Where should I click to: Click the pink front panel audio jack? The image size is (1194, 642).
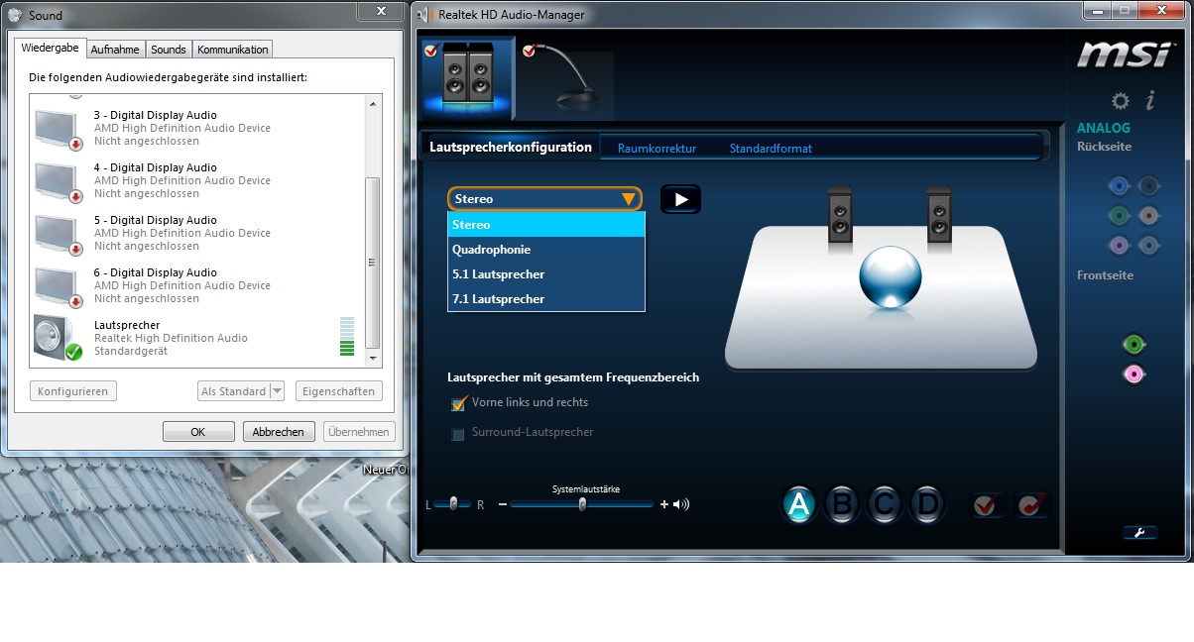1133,374
